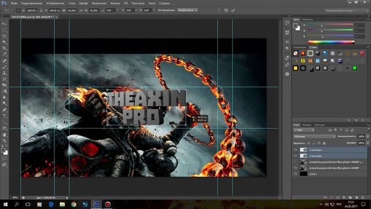Screen dimensions: 371x209
Task: Select the Magic Wand tool
Action: pyautogui.click(x=4, y=42)
